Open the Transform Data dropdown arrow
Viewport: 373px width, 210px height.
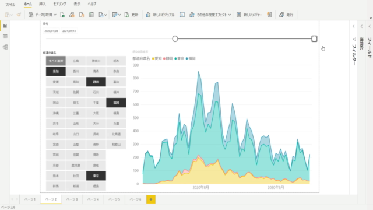pos(119,15)
